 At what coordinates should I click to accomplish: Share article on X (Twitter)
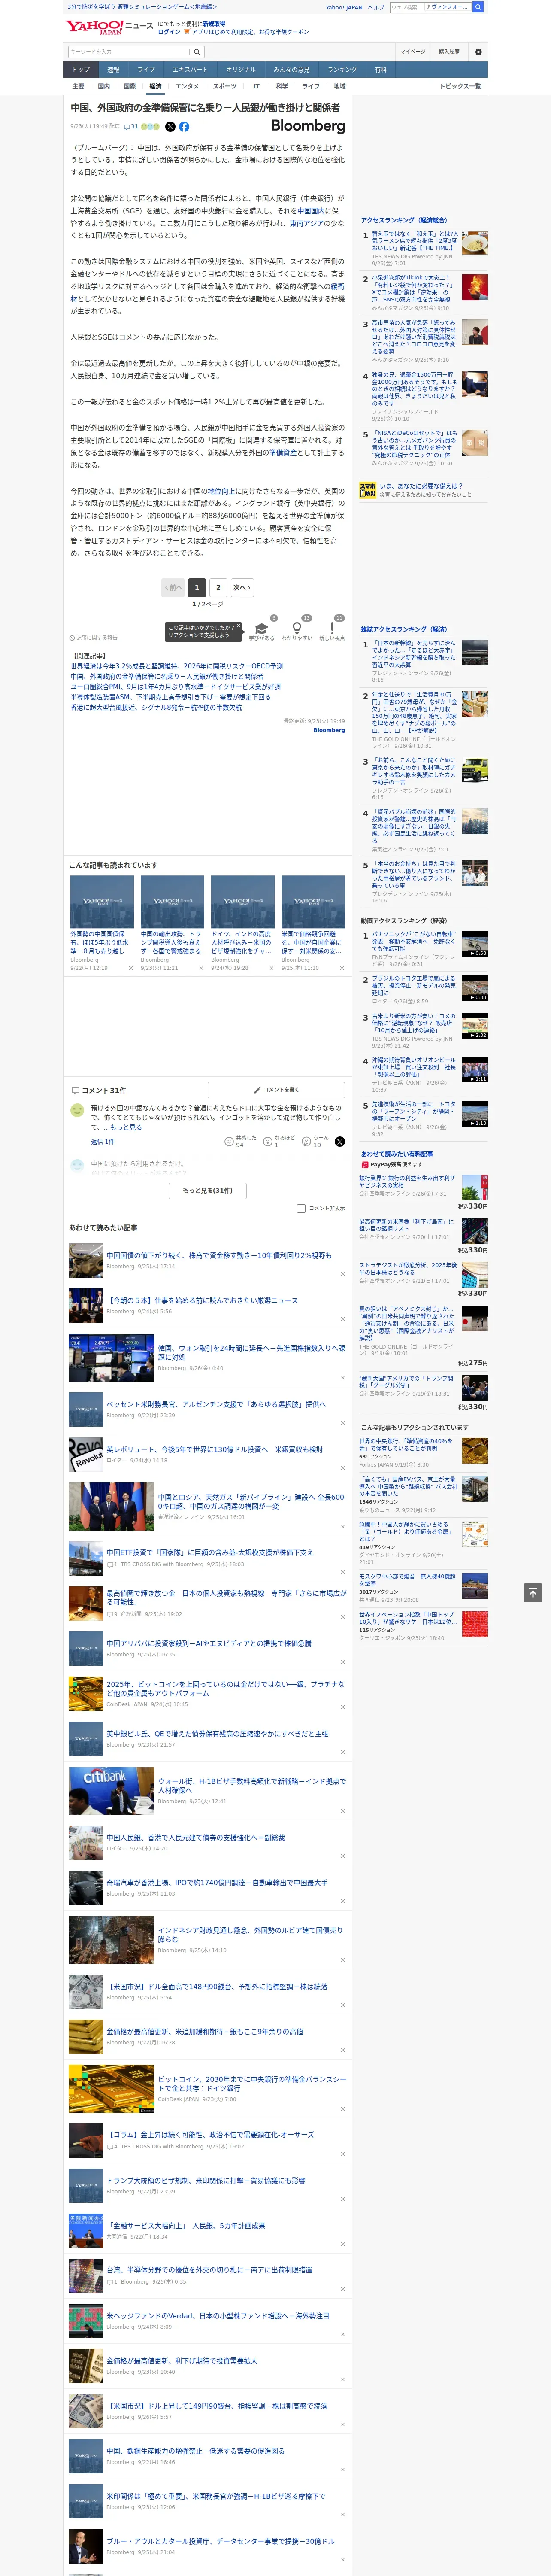tap(170, 127)
